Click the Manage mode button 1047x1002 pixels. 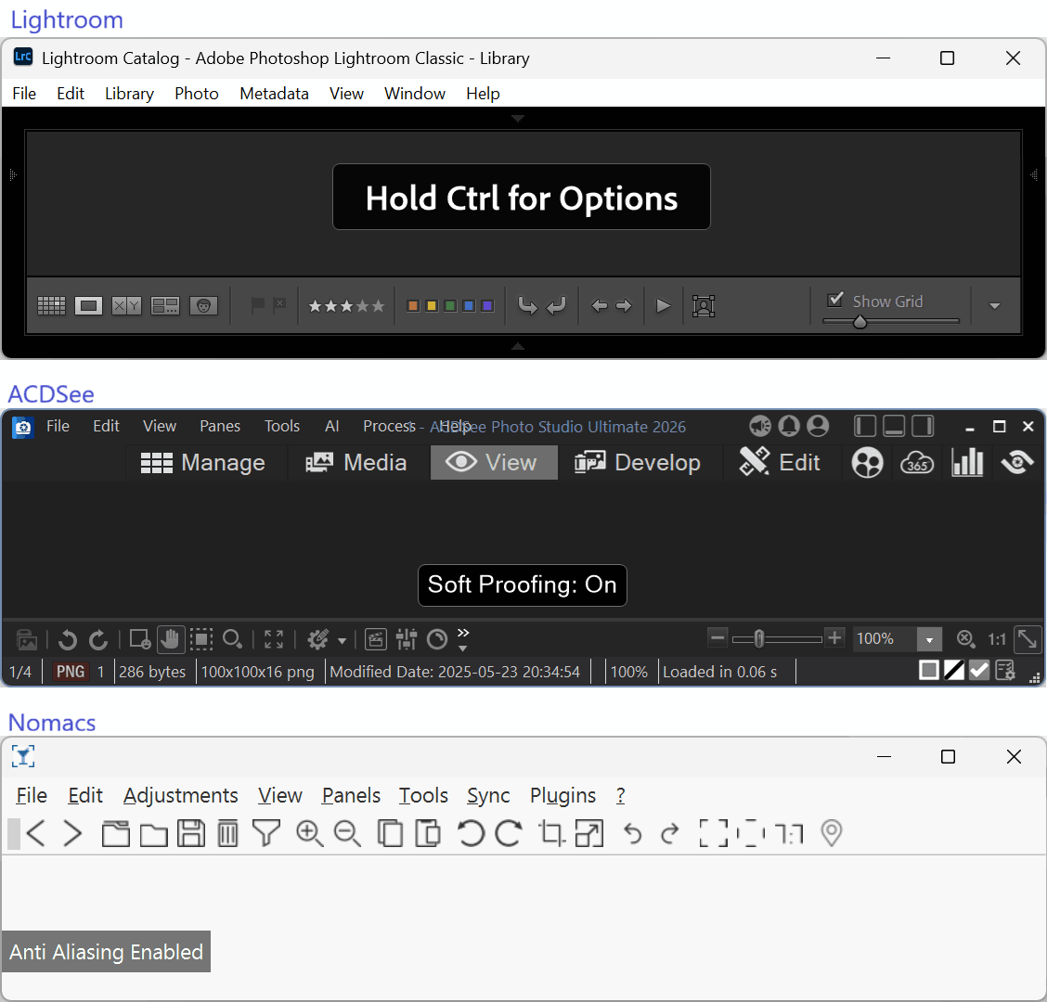[x=203, y=462]
